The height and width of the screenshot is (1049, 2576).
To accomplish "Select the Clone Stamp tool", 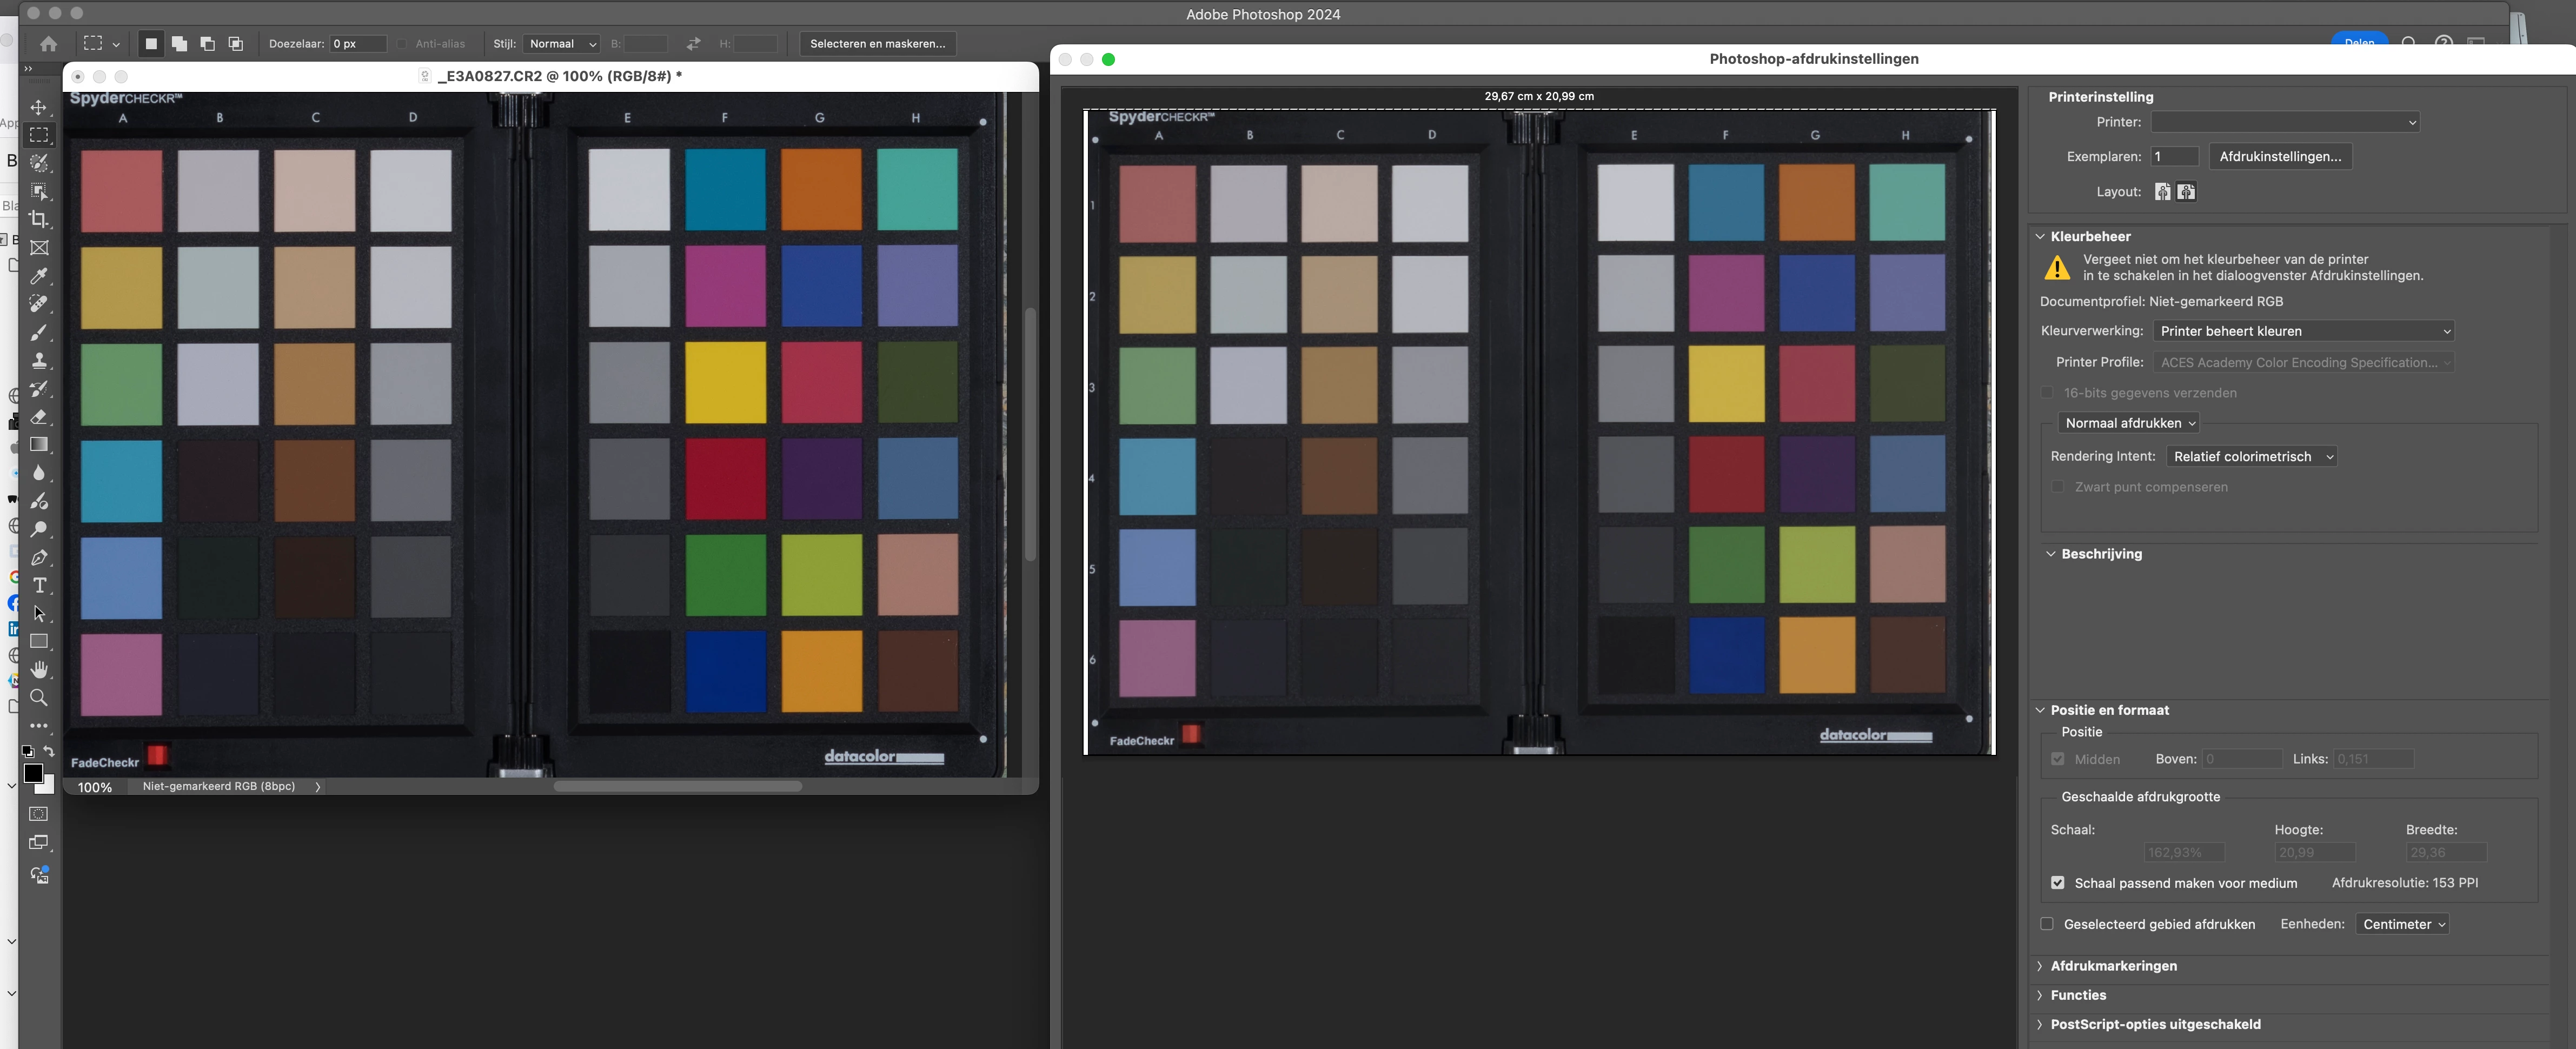I will pyautogui.click(x=39, y=360).
